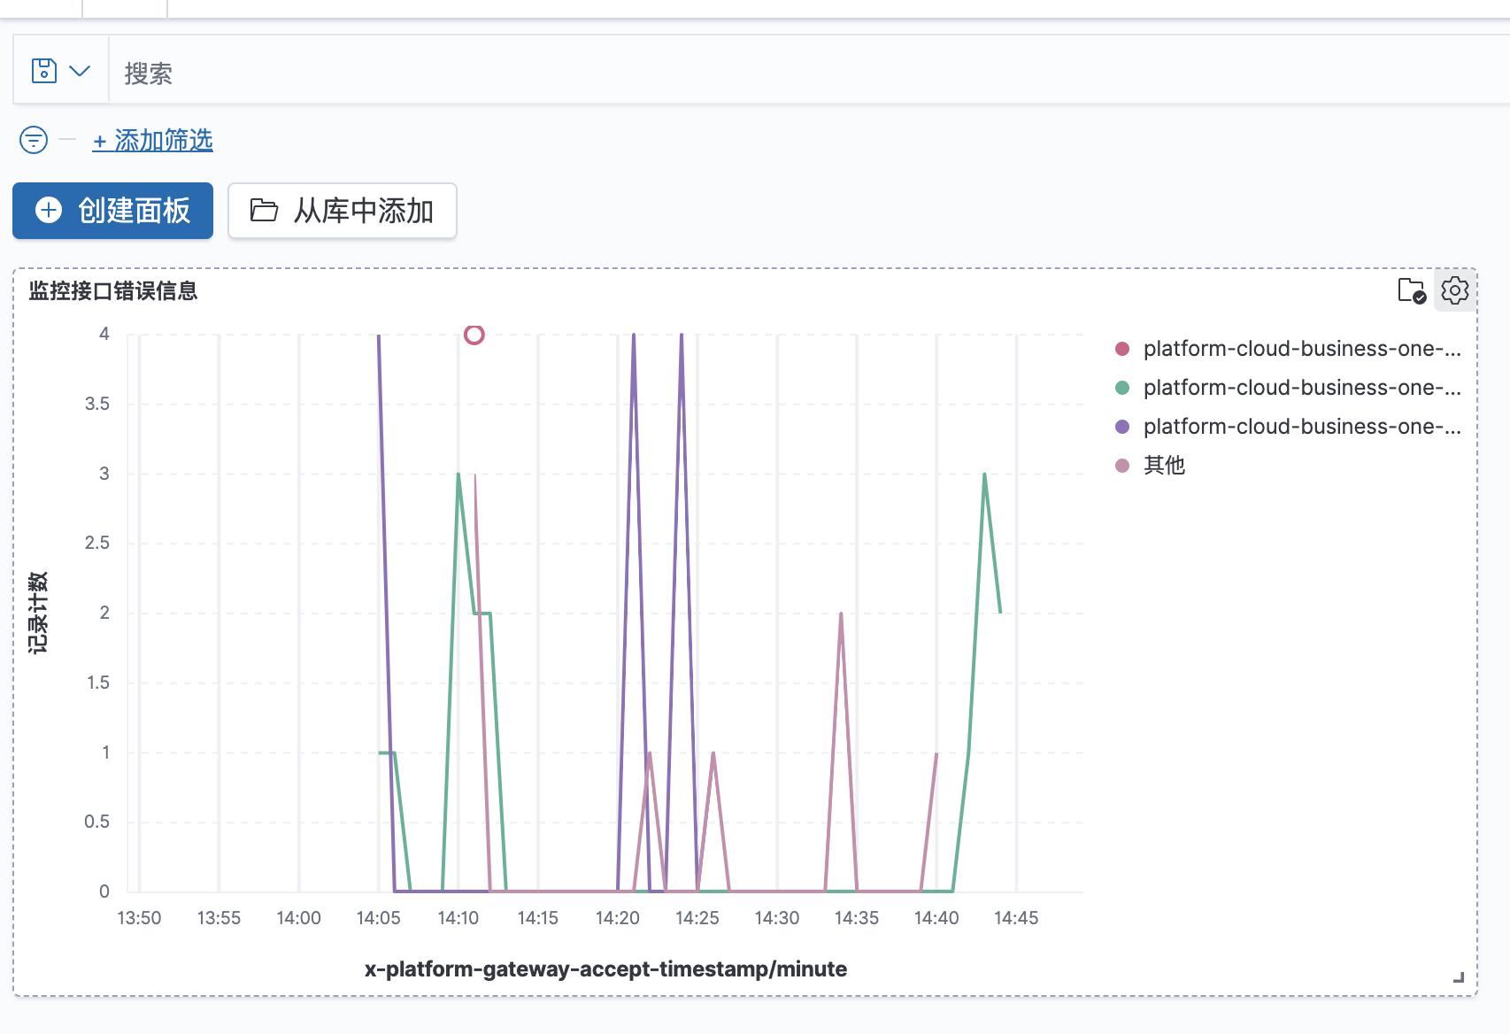Select the highlighted circular data point near 14:11

click(474, 335)
